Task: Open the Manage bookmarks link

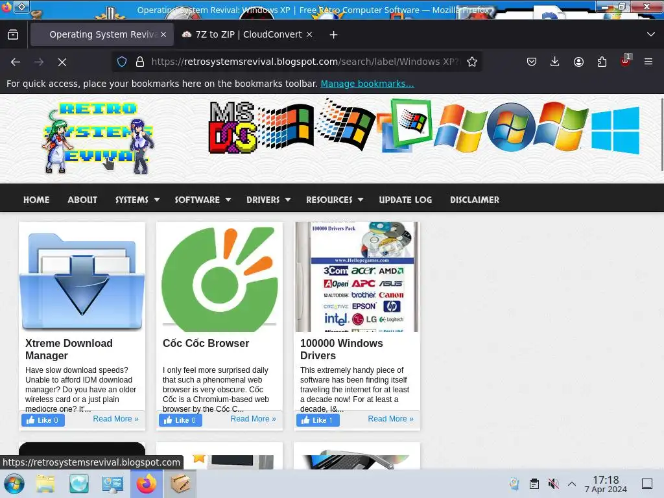Action: tap(367, 84)
